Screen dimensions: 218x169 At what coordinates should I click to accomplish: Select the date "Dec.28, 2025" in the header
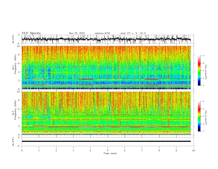point(77,33)
